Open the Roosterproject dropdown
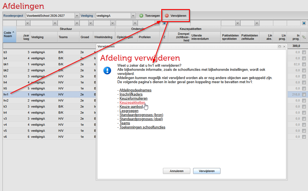Image resolution: width=308 pixels, height=191 pixels. click(77, 16)
